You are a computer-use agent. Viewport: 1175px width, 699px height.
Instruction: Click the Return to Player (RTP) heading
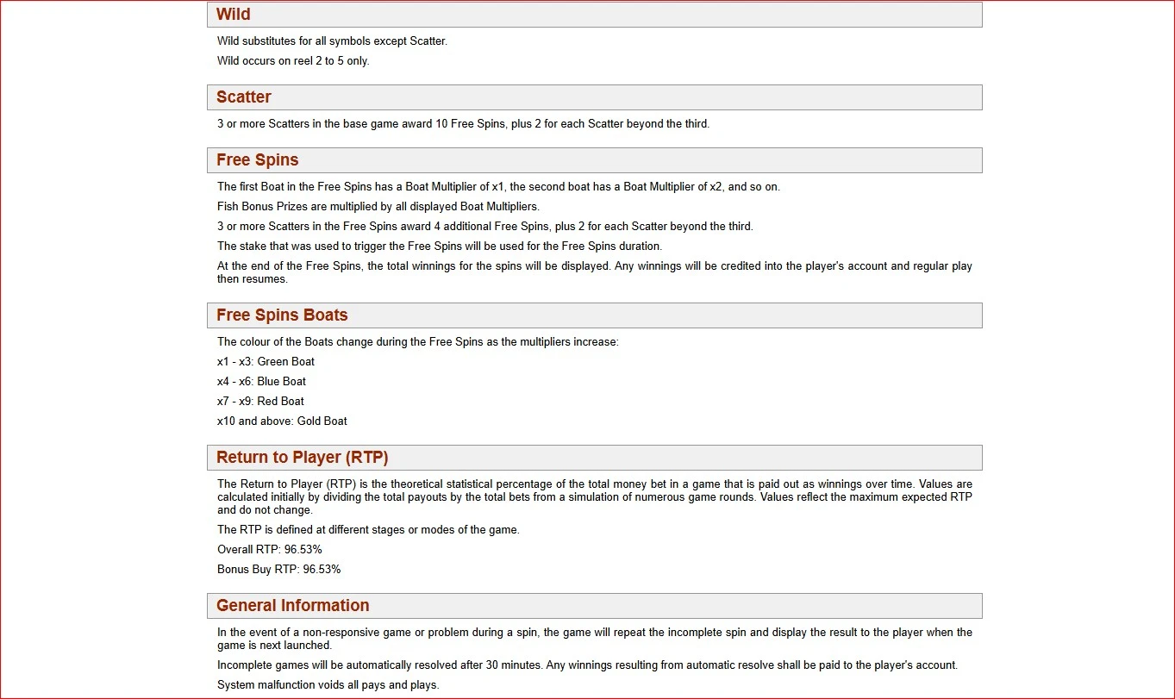(x=594, y=458)
